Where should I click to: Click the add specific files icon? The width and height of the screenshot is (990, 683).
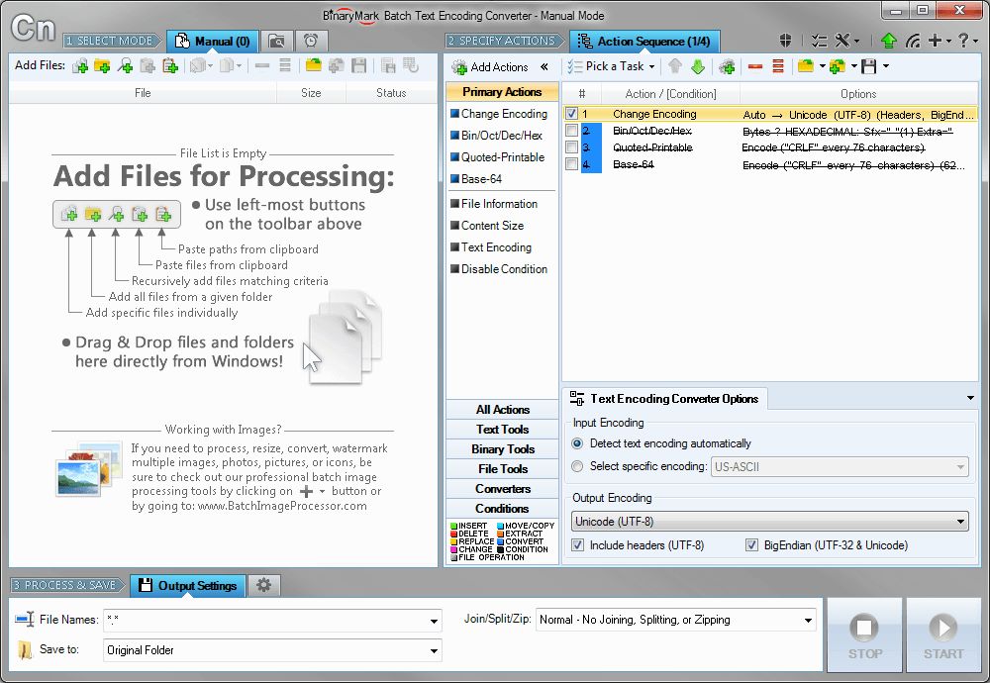coord(80,66)
